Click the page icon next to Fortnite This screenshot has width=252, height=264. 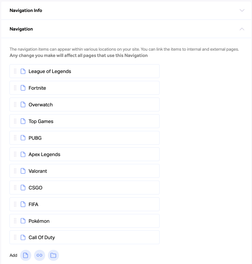tap(23, 88)
